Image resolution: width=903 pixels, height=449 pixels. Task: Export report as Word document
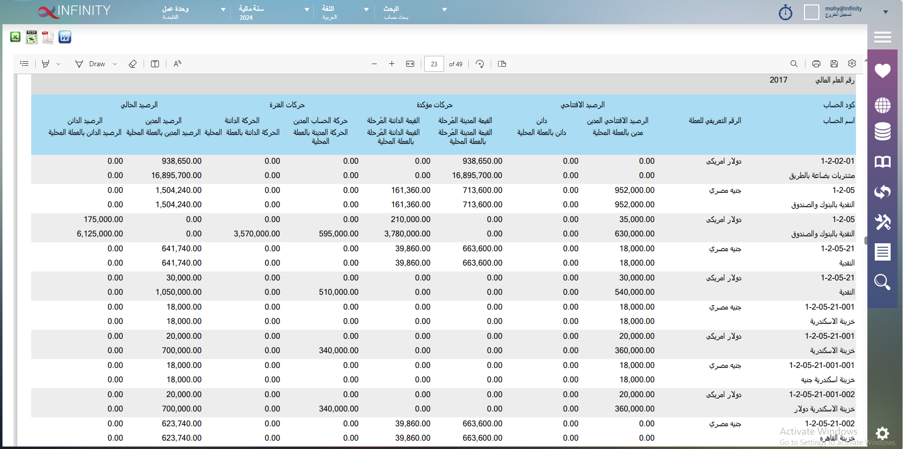(x=65, y=37)
